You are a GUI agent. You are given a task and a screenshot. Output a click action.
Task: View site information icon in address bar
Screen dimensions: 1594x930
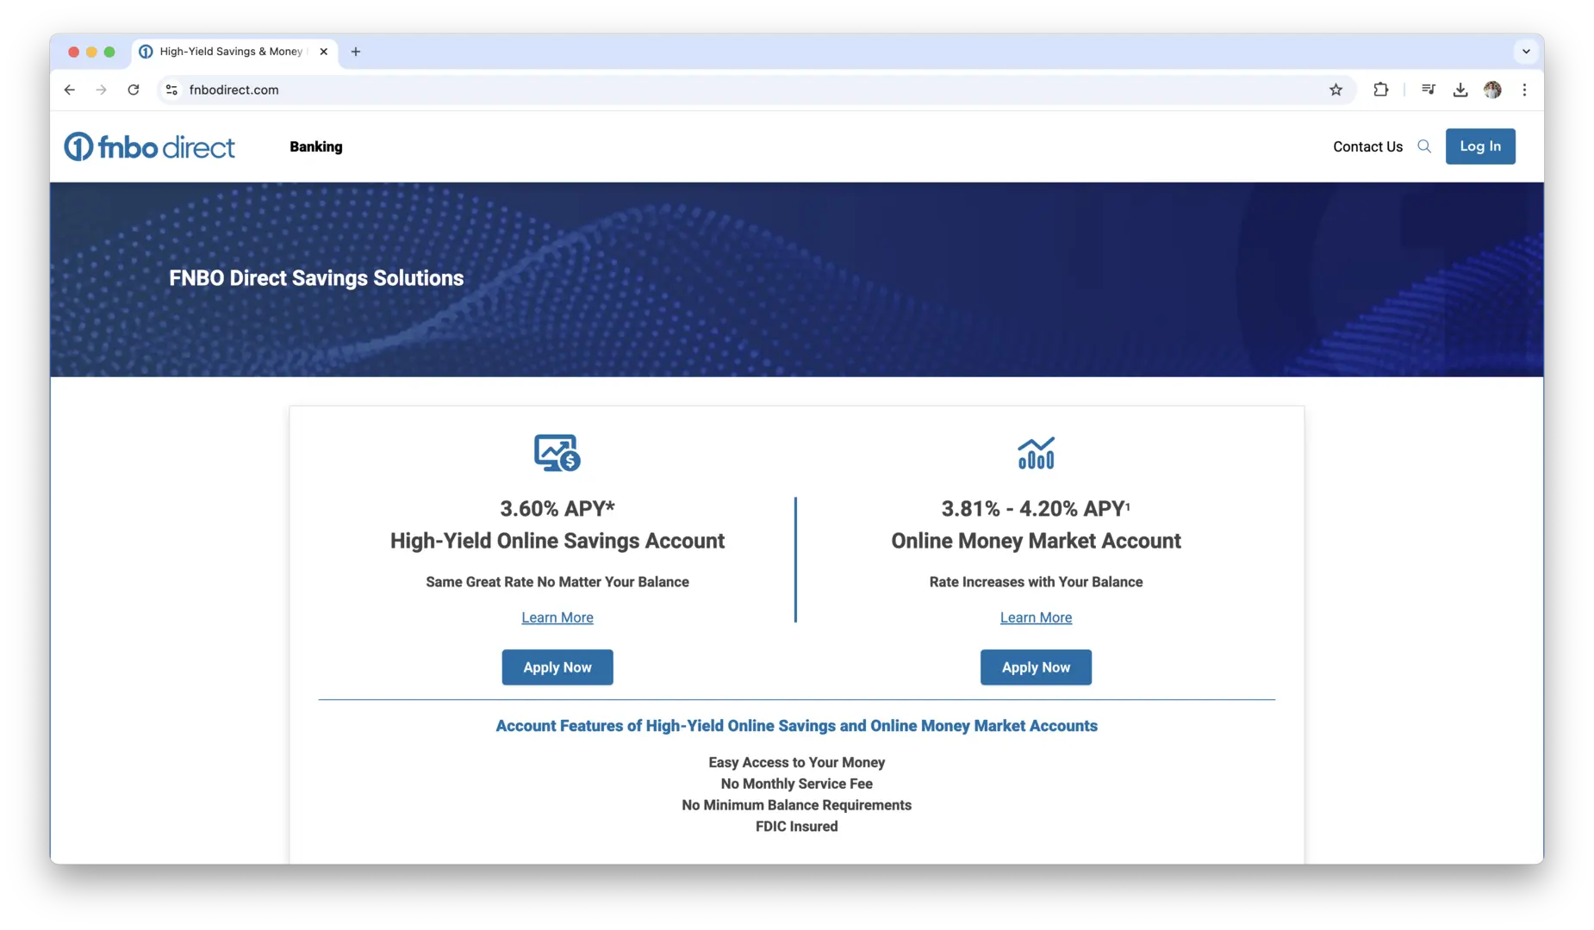point(171,90)
